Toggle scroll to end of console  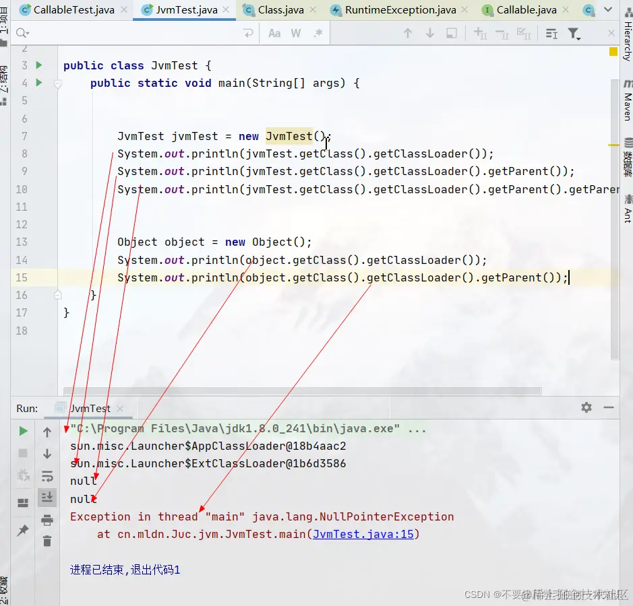click(47, 497)
